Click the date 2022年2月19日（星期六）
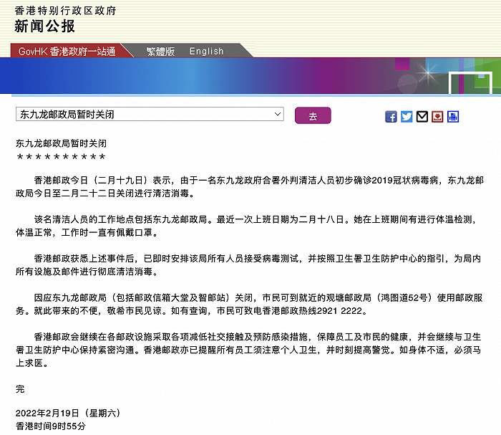This screenshot has height=435, width=501. click(68, 414)
